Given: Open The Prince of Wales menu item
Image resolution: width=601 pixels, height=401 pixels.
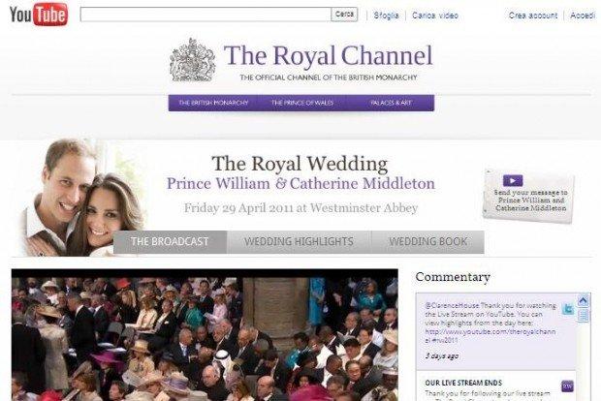Looking at the screenshot, I should [x=302, y=103].
